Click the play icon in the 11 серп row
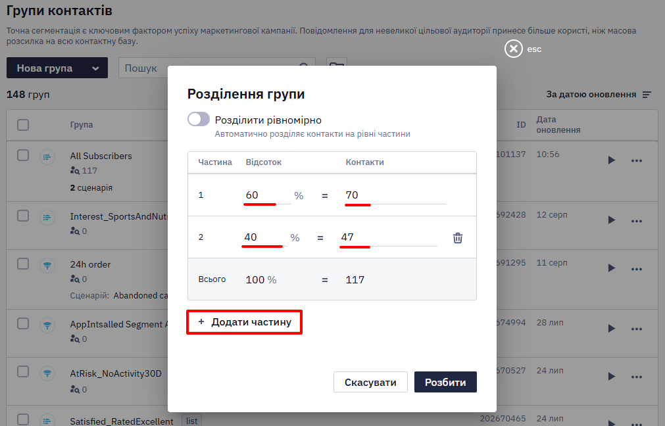The width and height of the screenshot is (665, 426). pyautogui.click(x=611, y=268)
